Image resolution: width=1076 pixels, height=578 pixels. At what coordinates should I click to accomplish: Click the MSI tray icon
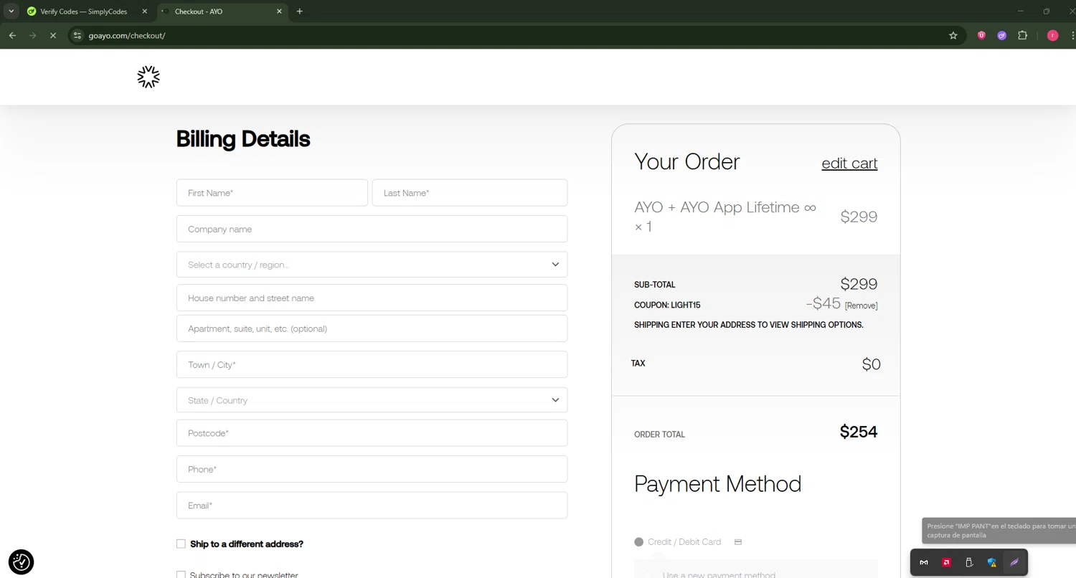coord(924,563)
